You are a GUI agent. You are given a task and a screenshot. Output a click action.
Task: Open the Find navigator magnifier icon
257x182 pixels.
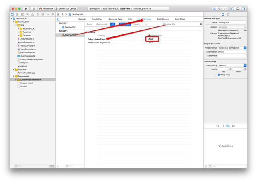[27, 14]
